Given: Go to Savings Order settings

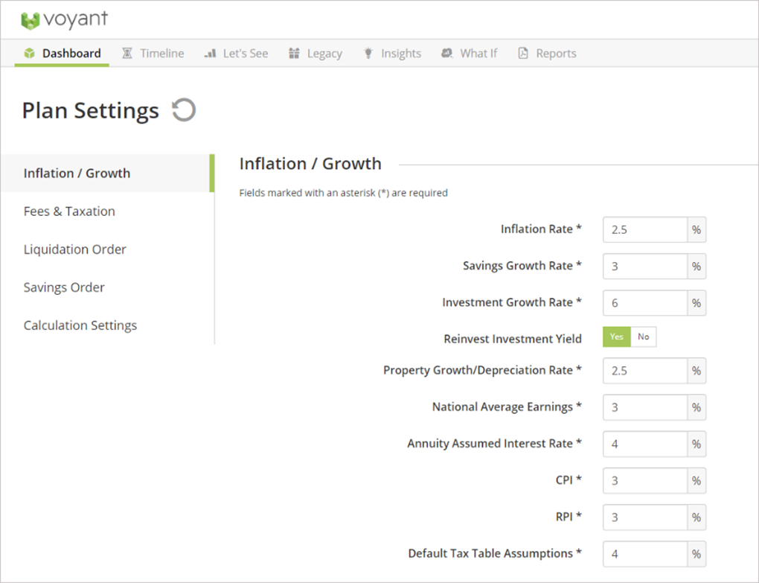Looking at the screenshot, I should click(x=64, y=287).
